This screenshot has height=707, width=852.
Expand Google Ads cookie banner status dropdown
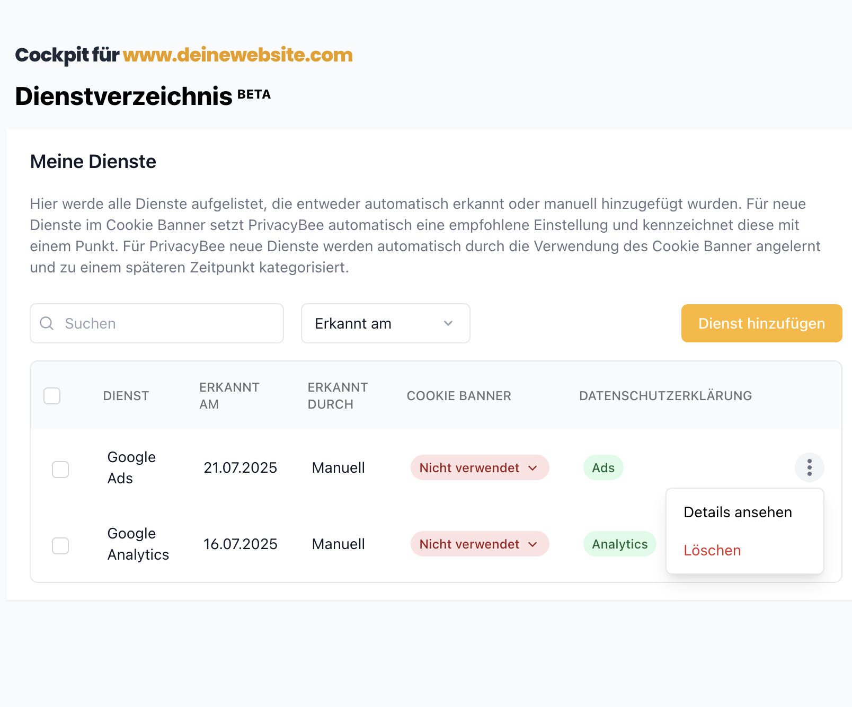point(480,467)
